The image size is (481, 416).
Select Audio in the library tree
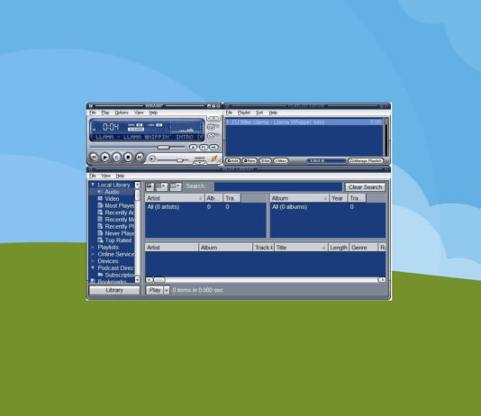pyautogui.click(x=112, y=192)
